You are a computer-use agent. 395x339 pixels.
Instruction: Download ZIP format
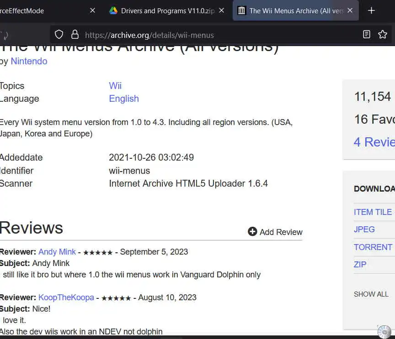[360, 265]
